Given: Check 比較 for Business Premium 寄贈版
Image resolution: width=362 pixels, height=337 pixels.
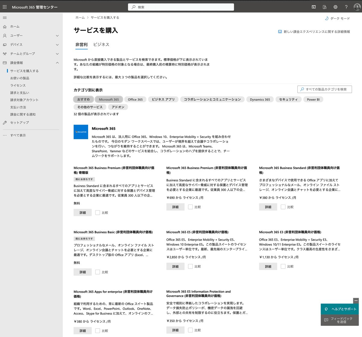Looking at the screenshot, I should coord(97,213).
